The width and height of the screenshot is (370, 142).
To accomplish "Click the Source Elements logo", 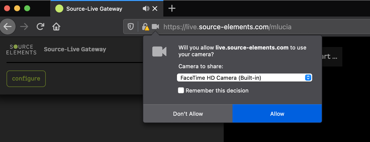I will tap(21, 49).
